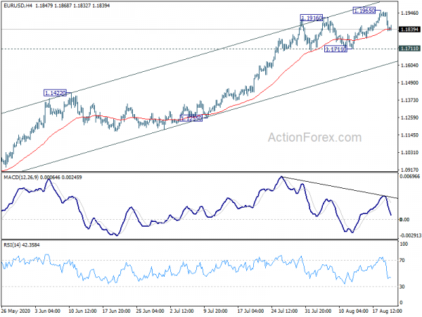The image size is (422, 317).
Task: Click the 26 May 2020 date label
Action: (x=15, y=311)
